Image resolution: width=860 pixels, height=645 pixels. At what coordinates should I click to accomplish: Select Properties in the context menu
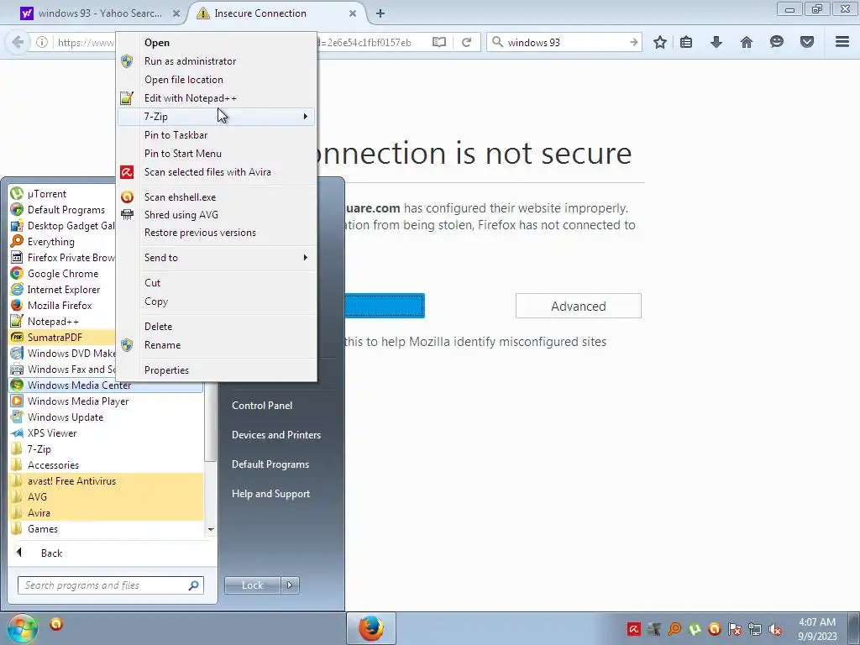coord(216,370)
